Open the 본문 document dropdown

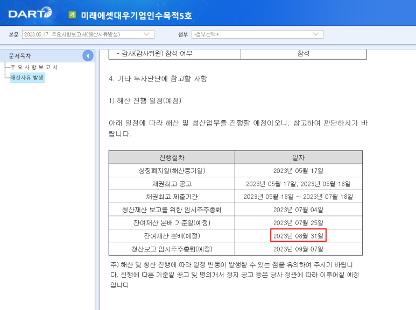pos(88,34)
